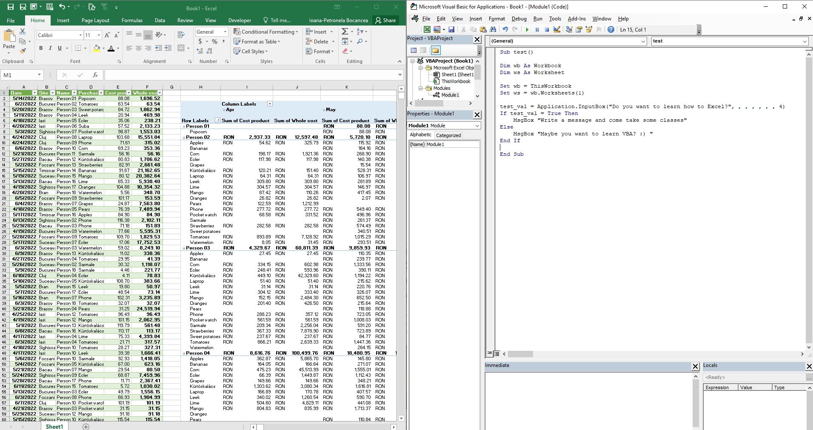
Task: Click the VBA Help question mark icon
Action: click(611, 29)
